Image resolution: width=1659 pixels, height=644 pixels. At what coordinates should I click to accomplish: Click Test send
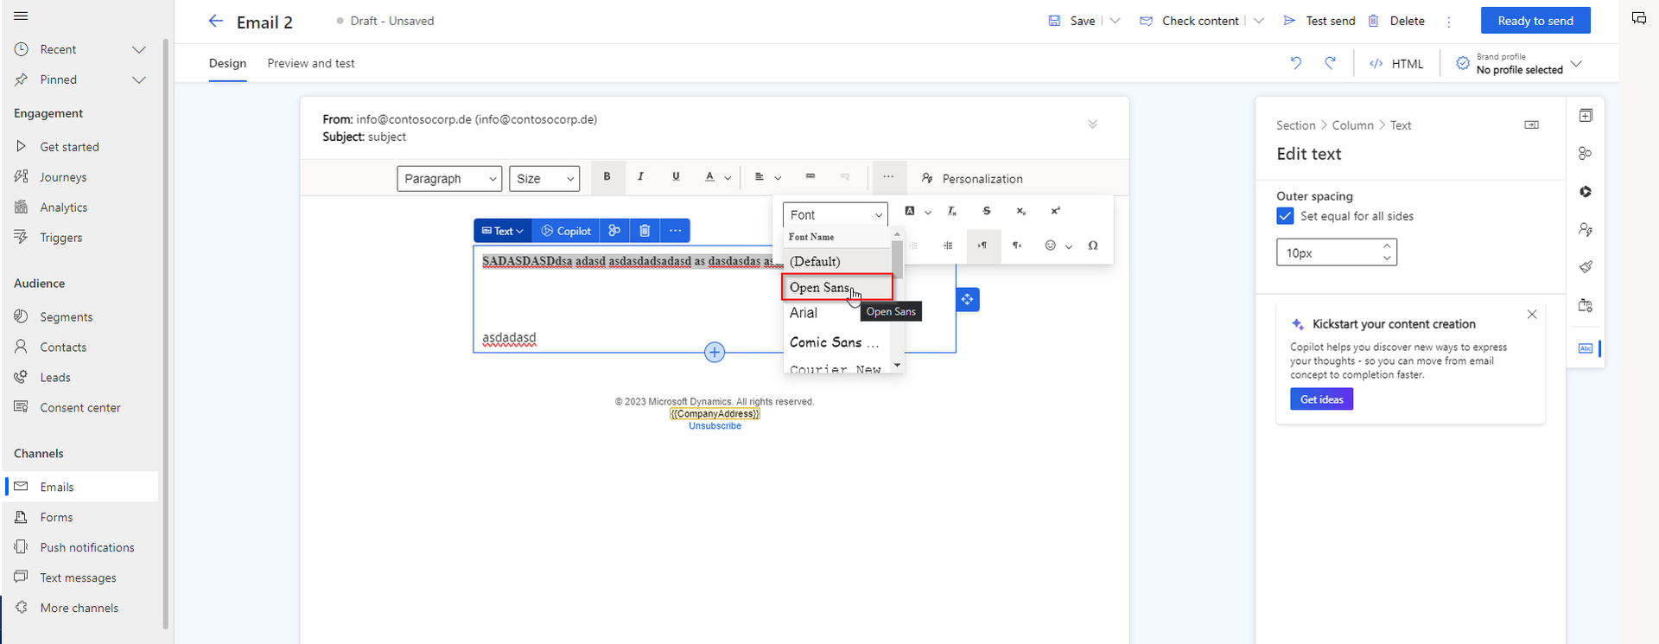tap(1319, 21)
